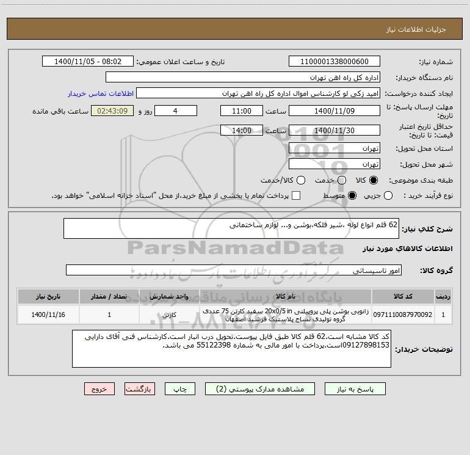The width and height of the screenshot is (470, 455).
Task: Click the چاپ print button
Action: pos(180,389)
